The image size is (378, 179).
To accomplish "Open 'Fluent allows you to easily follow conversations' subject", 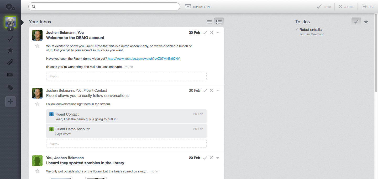I will tap(87, 96).
